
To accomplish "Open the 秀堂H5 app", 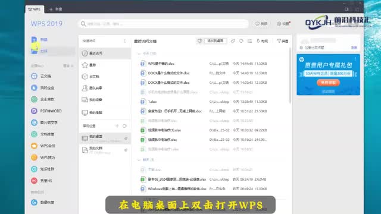I will 41,181.
